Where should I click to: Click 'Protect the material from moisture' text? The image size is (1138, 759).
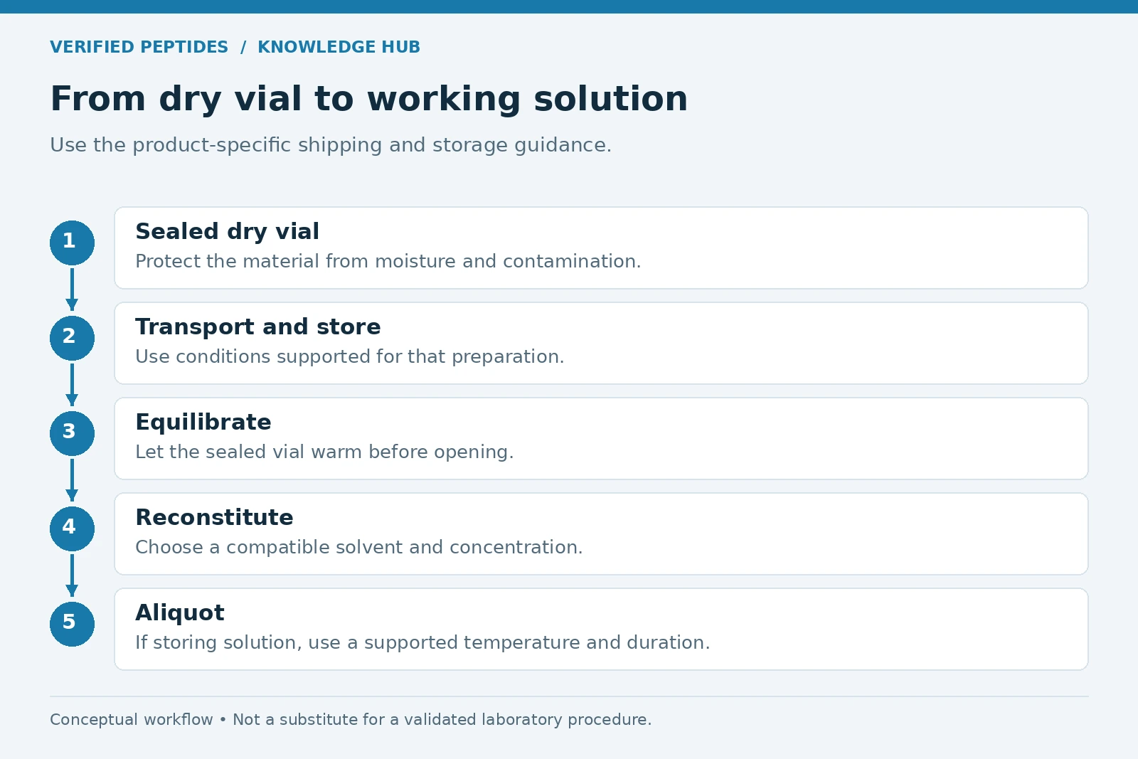point(388,261)
